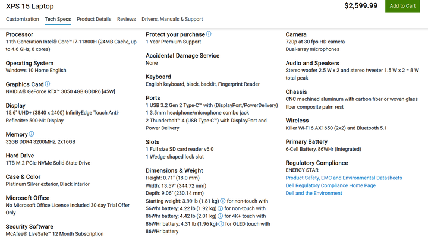Open Product Safety, EMC and Environmental Datasheets link
This screenshot has height=237, width=428.
point(344,178)
